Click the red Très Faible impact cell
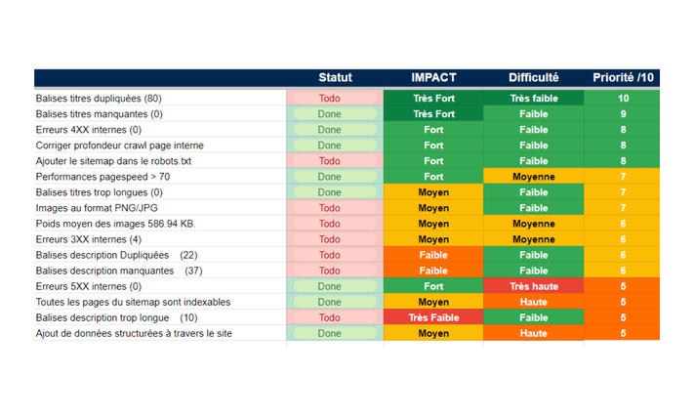The height and width of the screenshot is (417, 694). pos(433,317)
